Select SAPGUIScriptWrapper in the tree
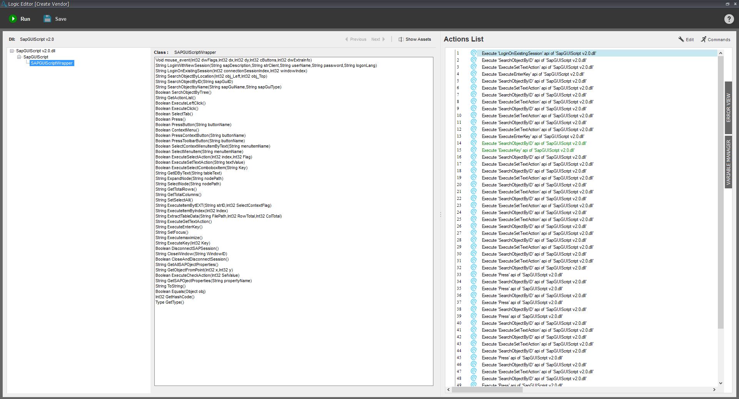The image size is (739, 399). 52,63
